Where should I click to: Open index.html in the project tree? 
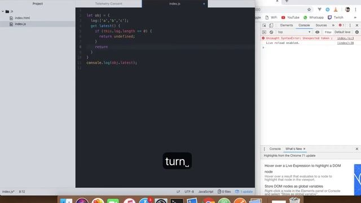point(23,18)
